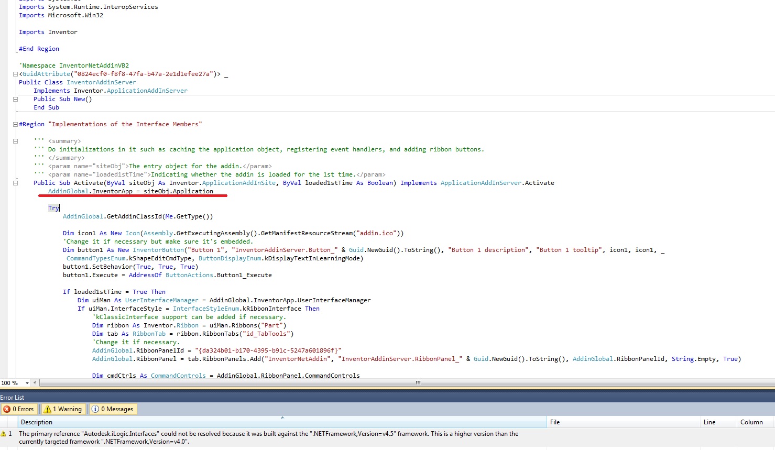Screen dimensions: 775x450
Task: Sort by the Line column header
Action: point(719,422)
